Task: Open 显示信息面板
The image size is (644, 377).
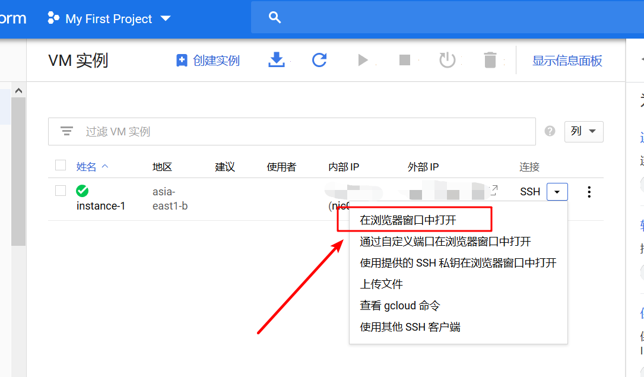Action: pyautogui.click(x=567, y=59)
